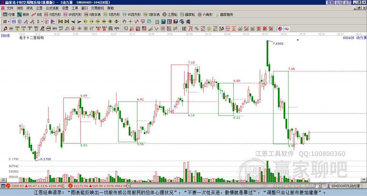Viewport: 367px width, 196px height.
Task: Open the 行情 quotes view
Action: [x=9, y=14]
